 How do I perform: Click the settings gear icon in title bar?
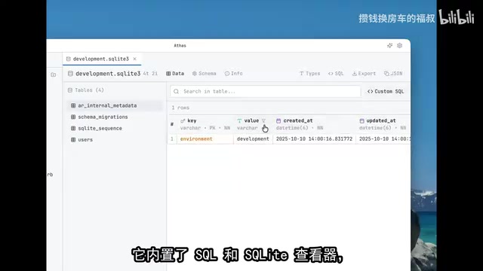tap(399, 45)
